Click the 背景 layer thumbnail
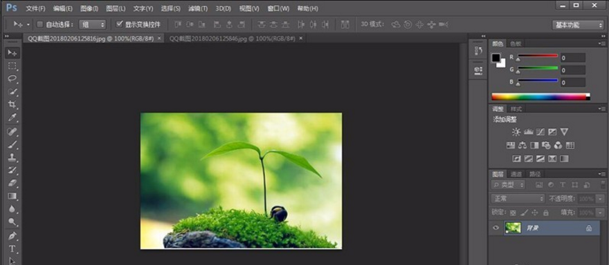This screenshot has width=609, height=265. (x=513, y=228)
